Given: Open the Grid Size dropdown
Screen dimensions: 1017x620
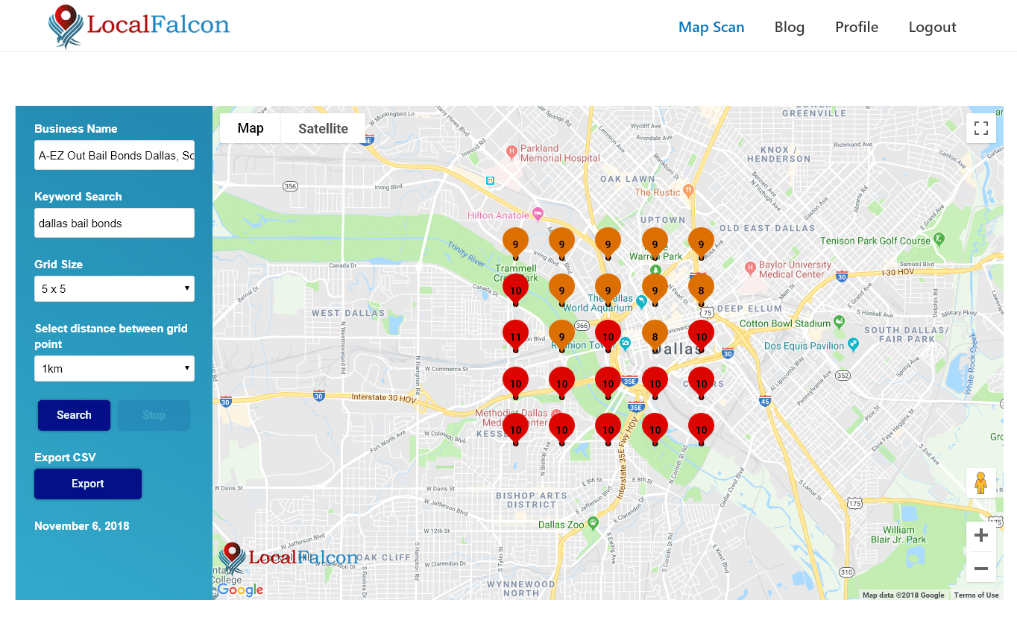Looking at the screenshot, I should [114, 289].
